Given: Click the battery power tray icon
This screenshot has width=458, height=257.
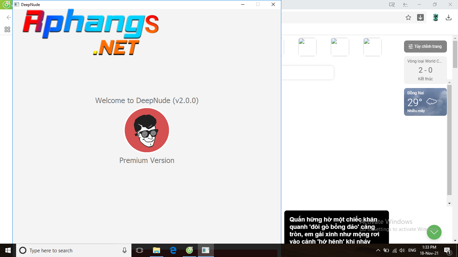Looking at the screenshot, I should (x=386, y=250).
